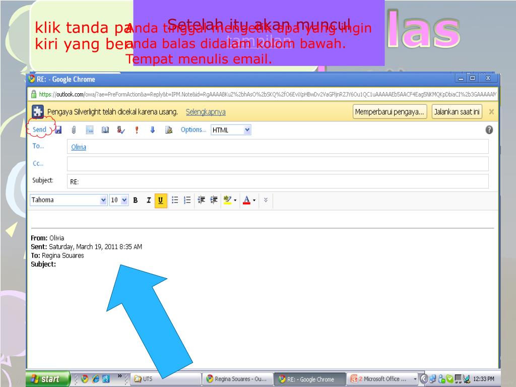This screenshot has width=516, height=387.
Task: Open the address book icon
Action: click(105, 130)
